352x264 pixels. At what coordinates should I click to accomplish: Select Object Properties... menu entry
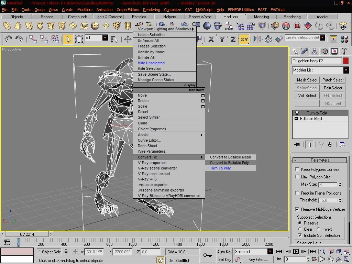[169, 129]
